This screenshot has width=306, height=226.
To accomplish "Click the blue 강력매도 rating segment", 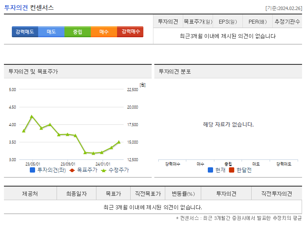I will (25, 32).
